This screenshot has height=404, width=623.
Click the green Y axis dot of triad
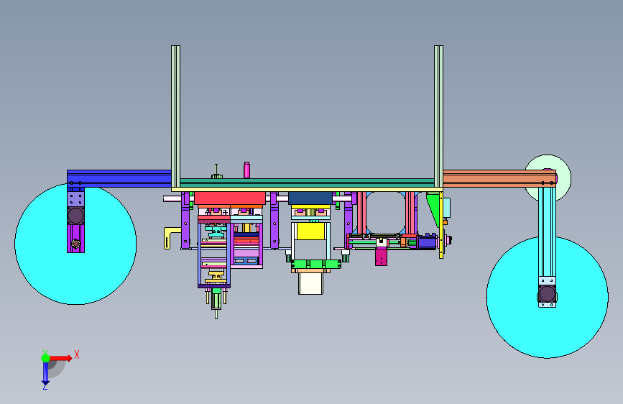[x=46, y=358]
